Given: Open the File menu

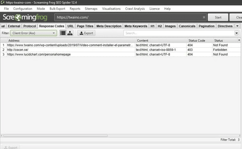Looking at the screenshot, I should point(6,9).
